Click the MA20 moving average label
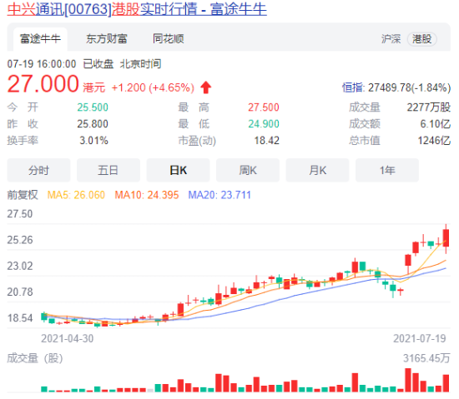Screen dimensions: 459x399 coord(219,195)
